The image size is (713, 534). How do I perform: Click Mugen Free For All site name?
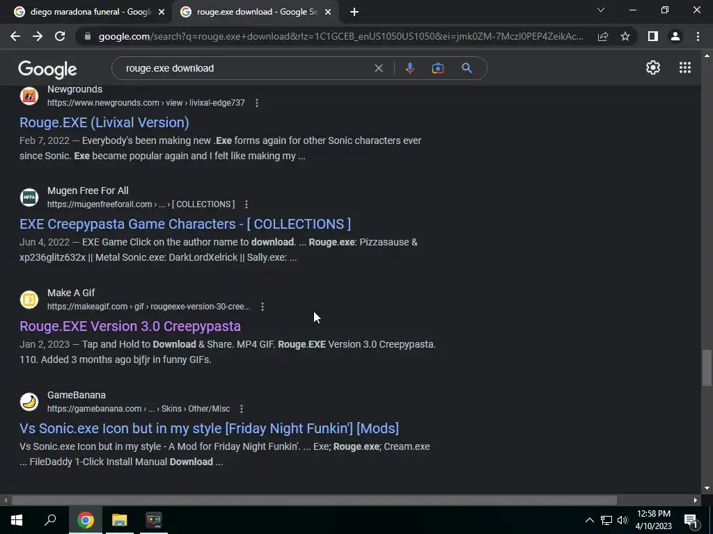pos(88,191)
